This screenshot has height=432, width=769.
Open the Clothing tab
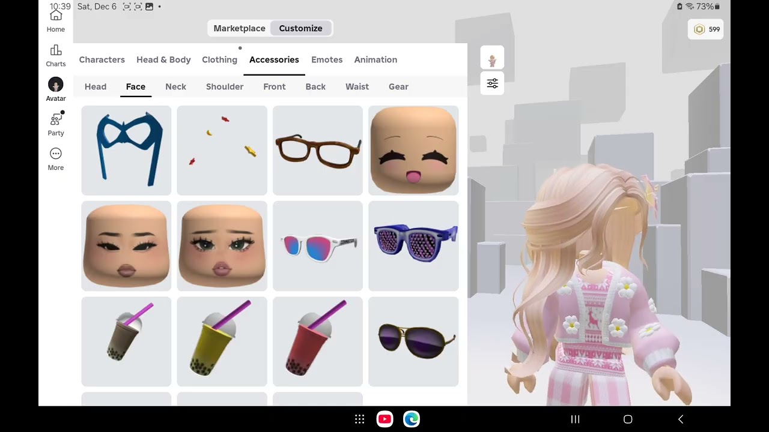point(219,59)
